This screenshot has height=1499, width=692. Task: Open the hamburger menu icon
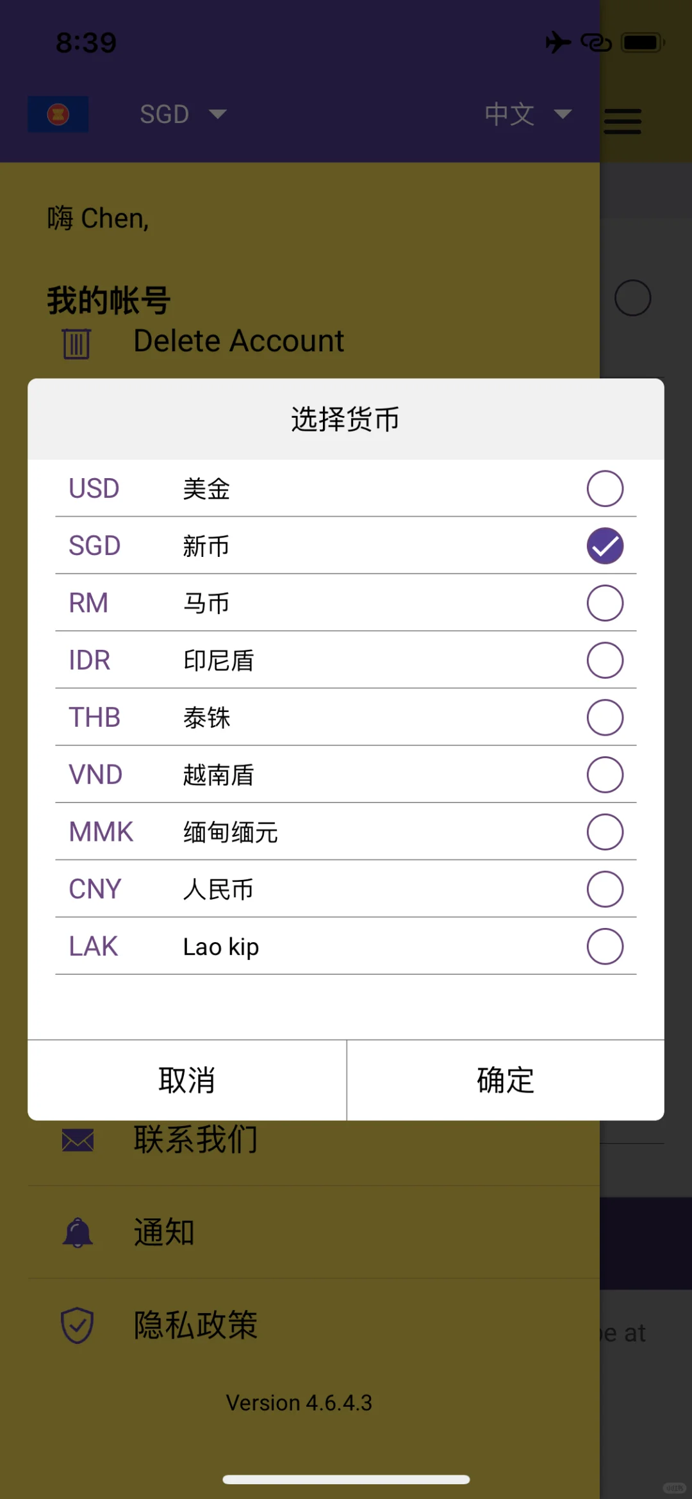point(622,121)
